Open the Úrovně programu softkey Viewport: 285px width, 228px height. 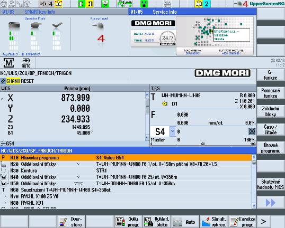click(x=271, y=148)
